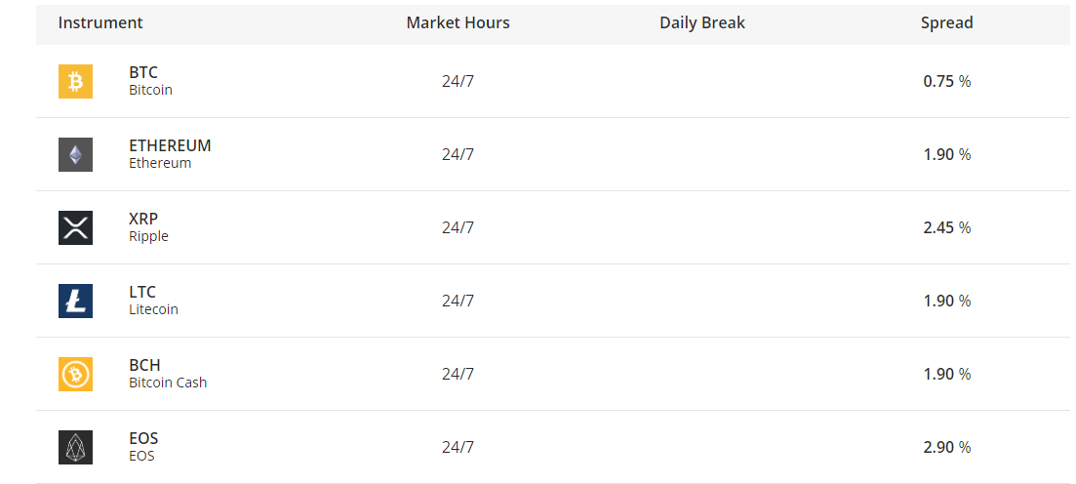Select the black XRP Ripple icon
Viewport: 1076px width, 484px height.
75,228
